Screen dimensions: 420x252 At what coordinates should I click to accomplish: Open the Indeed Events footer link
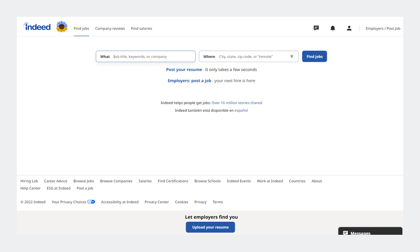point(239,181)
